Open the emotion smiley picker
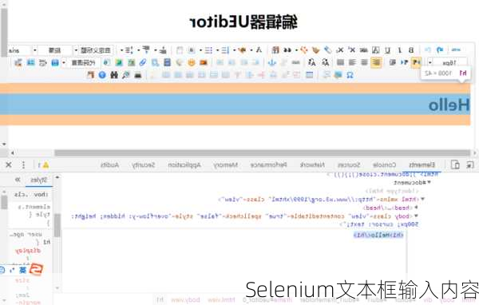The image size is (479, 305). pos(192,62)
